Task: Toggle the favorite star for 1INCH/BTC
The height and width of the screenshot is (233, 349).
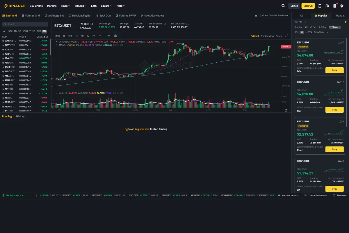Action: (x=3, y=41)
